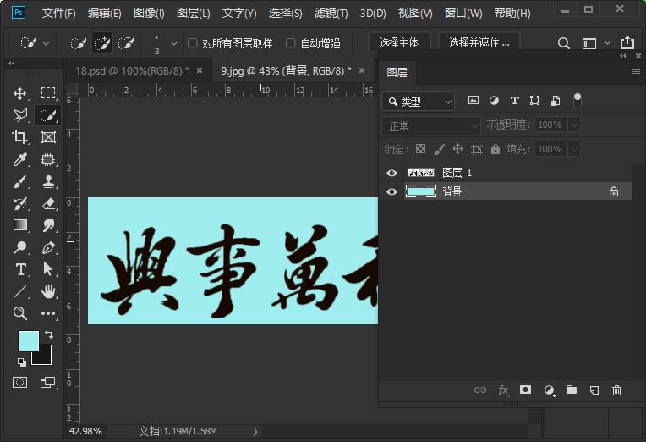Add a layer mask from panel bottom
The width and height of the screenshot is (646, 442).
[525, 390]
